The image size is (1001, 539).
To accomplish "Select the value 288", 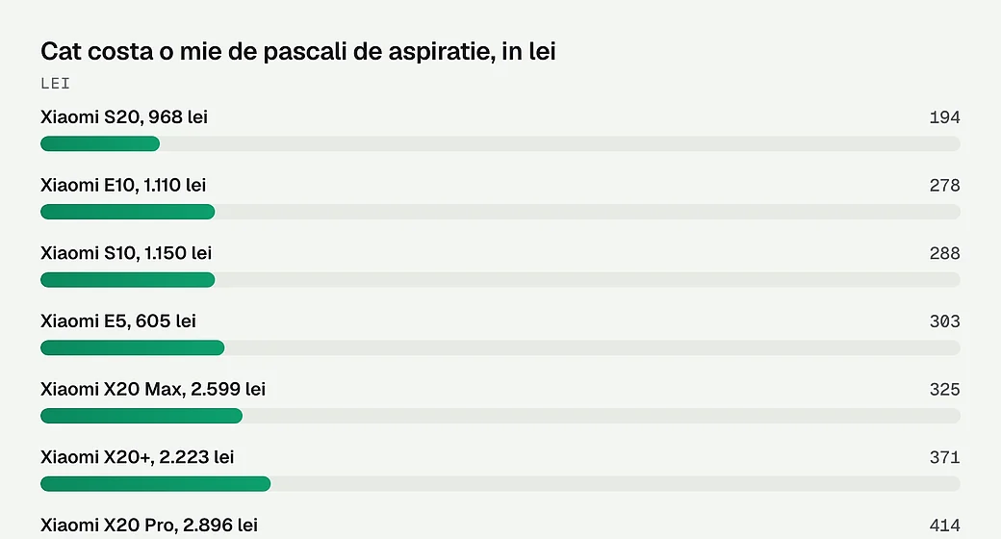I will tap(945, 253).
